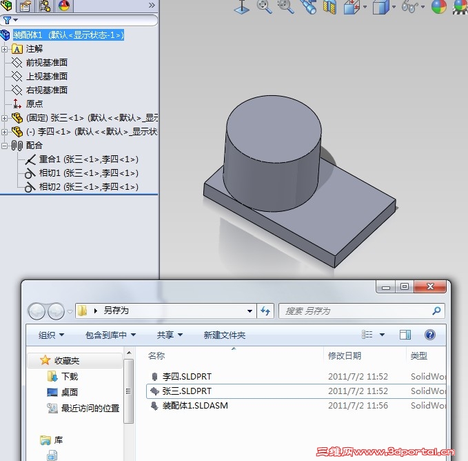Open 收藏夹 favorites in navigation pane
The height and width of the screenshot is (461, 468).
[67, 361]
